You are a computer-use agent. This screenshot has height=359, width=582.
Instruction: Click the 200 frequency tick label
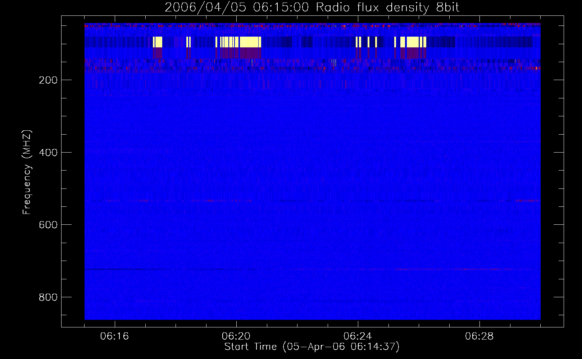pyautogui.click(x=48, y=80)
